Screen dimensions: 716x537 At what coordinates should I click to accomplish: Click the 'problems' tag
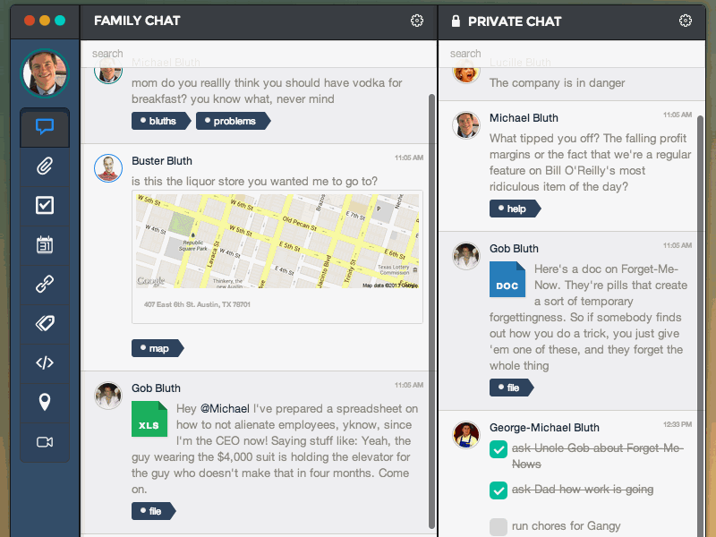(234, 121)
